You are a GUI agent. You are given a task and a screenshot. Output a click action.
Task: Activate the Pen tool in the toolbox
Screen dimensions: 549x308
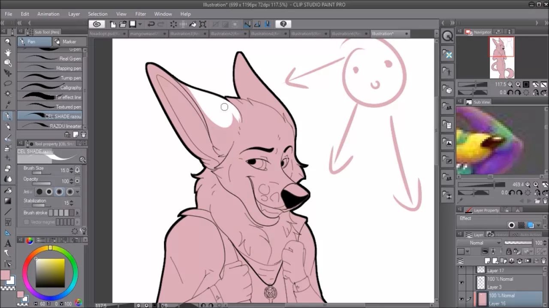8,116
